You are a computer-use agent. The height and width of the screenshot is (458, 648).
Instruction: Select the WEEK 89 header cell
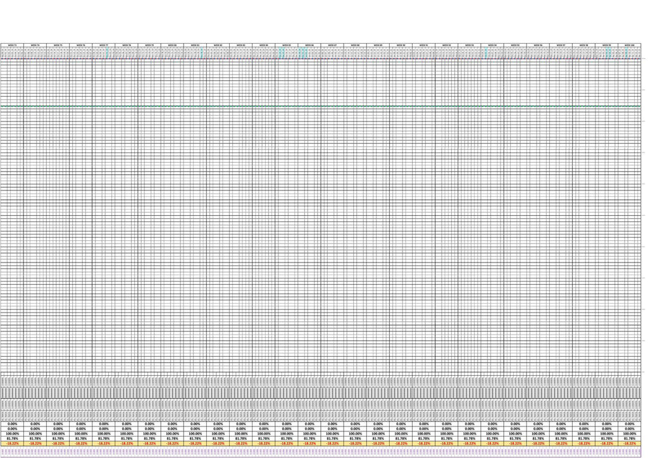[x=378, y=45]
